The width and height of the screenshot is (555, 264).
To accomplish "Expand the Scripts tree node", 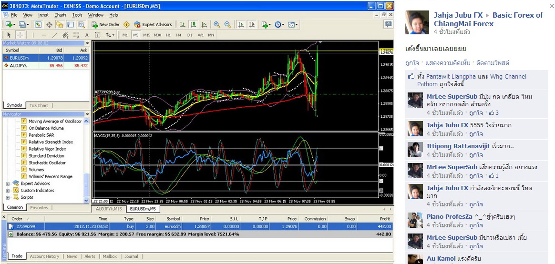I will click(8, 197).
